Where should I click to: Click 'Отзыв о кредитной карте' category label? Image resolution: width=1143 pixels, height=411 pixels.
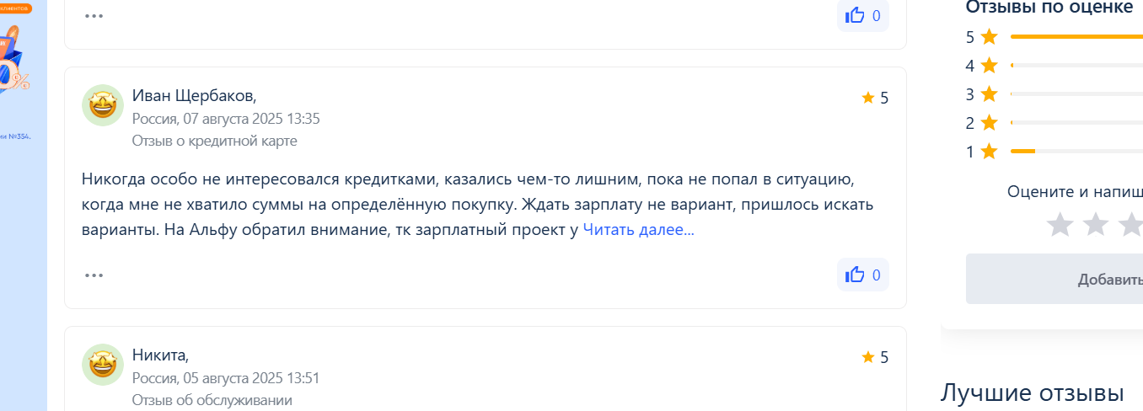coord(214,141)
